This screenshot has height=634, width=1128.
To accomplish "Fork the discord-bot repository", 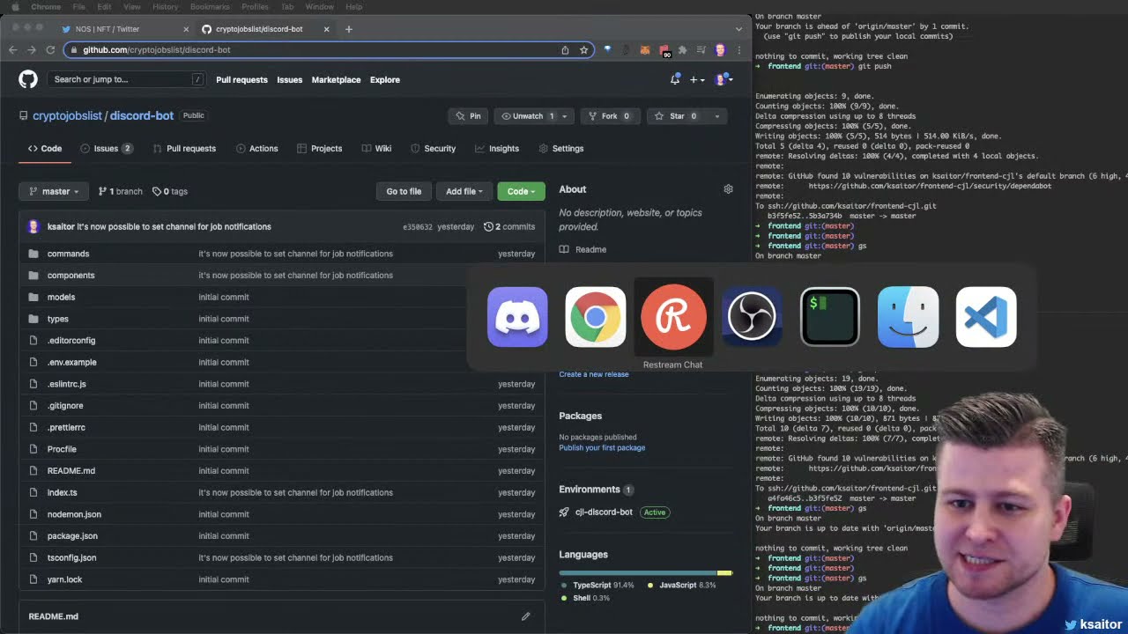I will [610, 116].
